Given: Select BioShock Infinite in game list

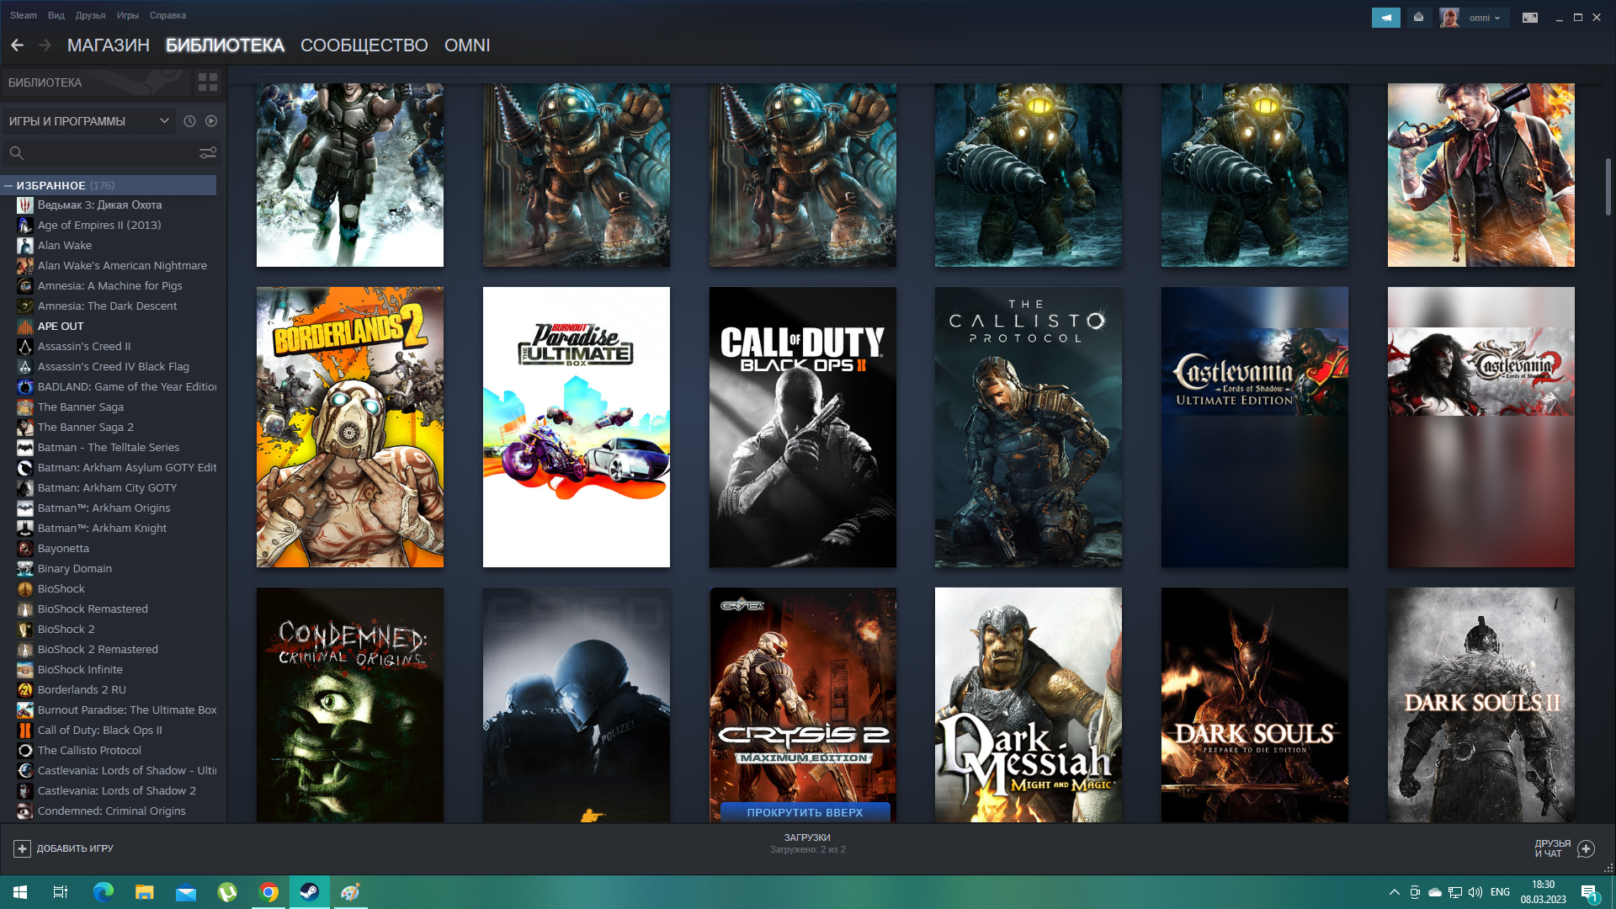Looking at the screenshot, I should pos(80,670).
